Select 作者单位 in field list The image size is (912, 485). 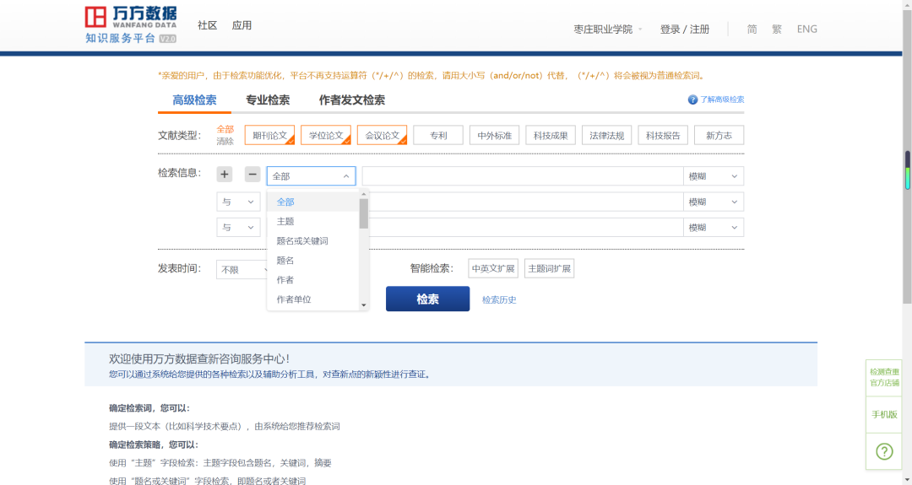[x=313, y=299]
